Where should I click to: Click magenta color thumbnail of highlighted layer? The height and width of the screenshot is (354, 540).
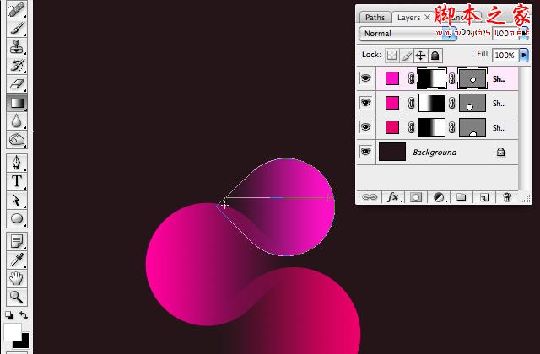pyautogui.click(x=392, y=78)
